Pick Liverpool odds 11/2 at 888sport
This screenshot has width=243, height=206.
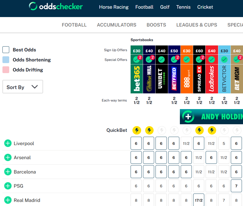pos(186,143)
